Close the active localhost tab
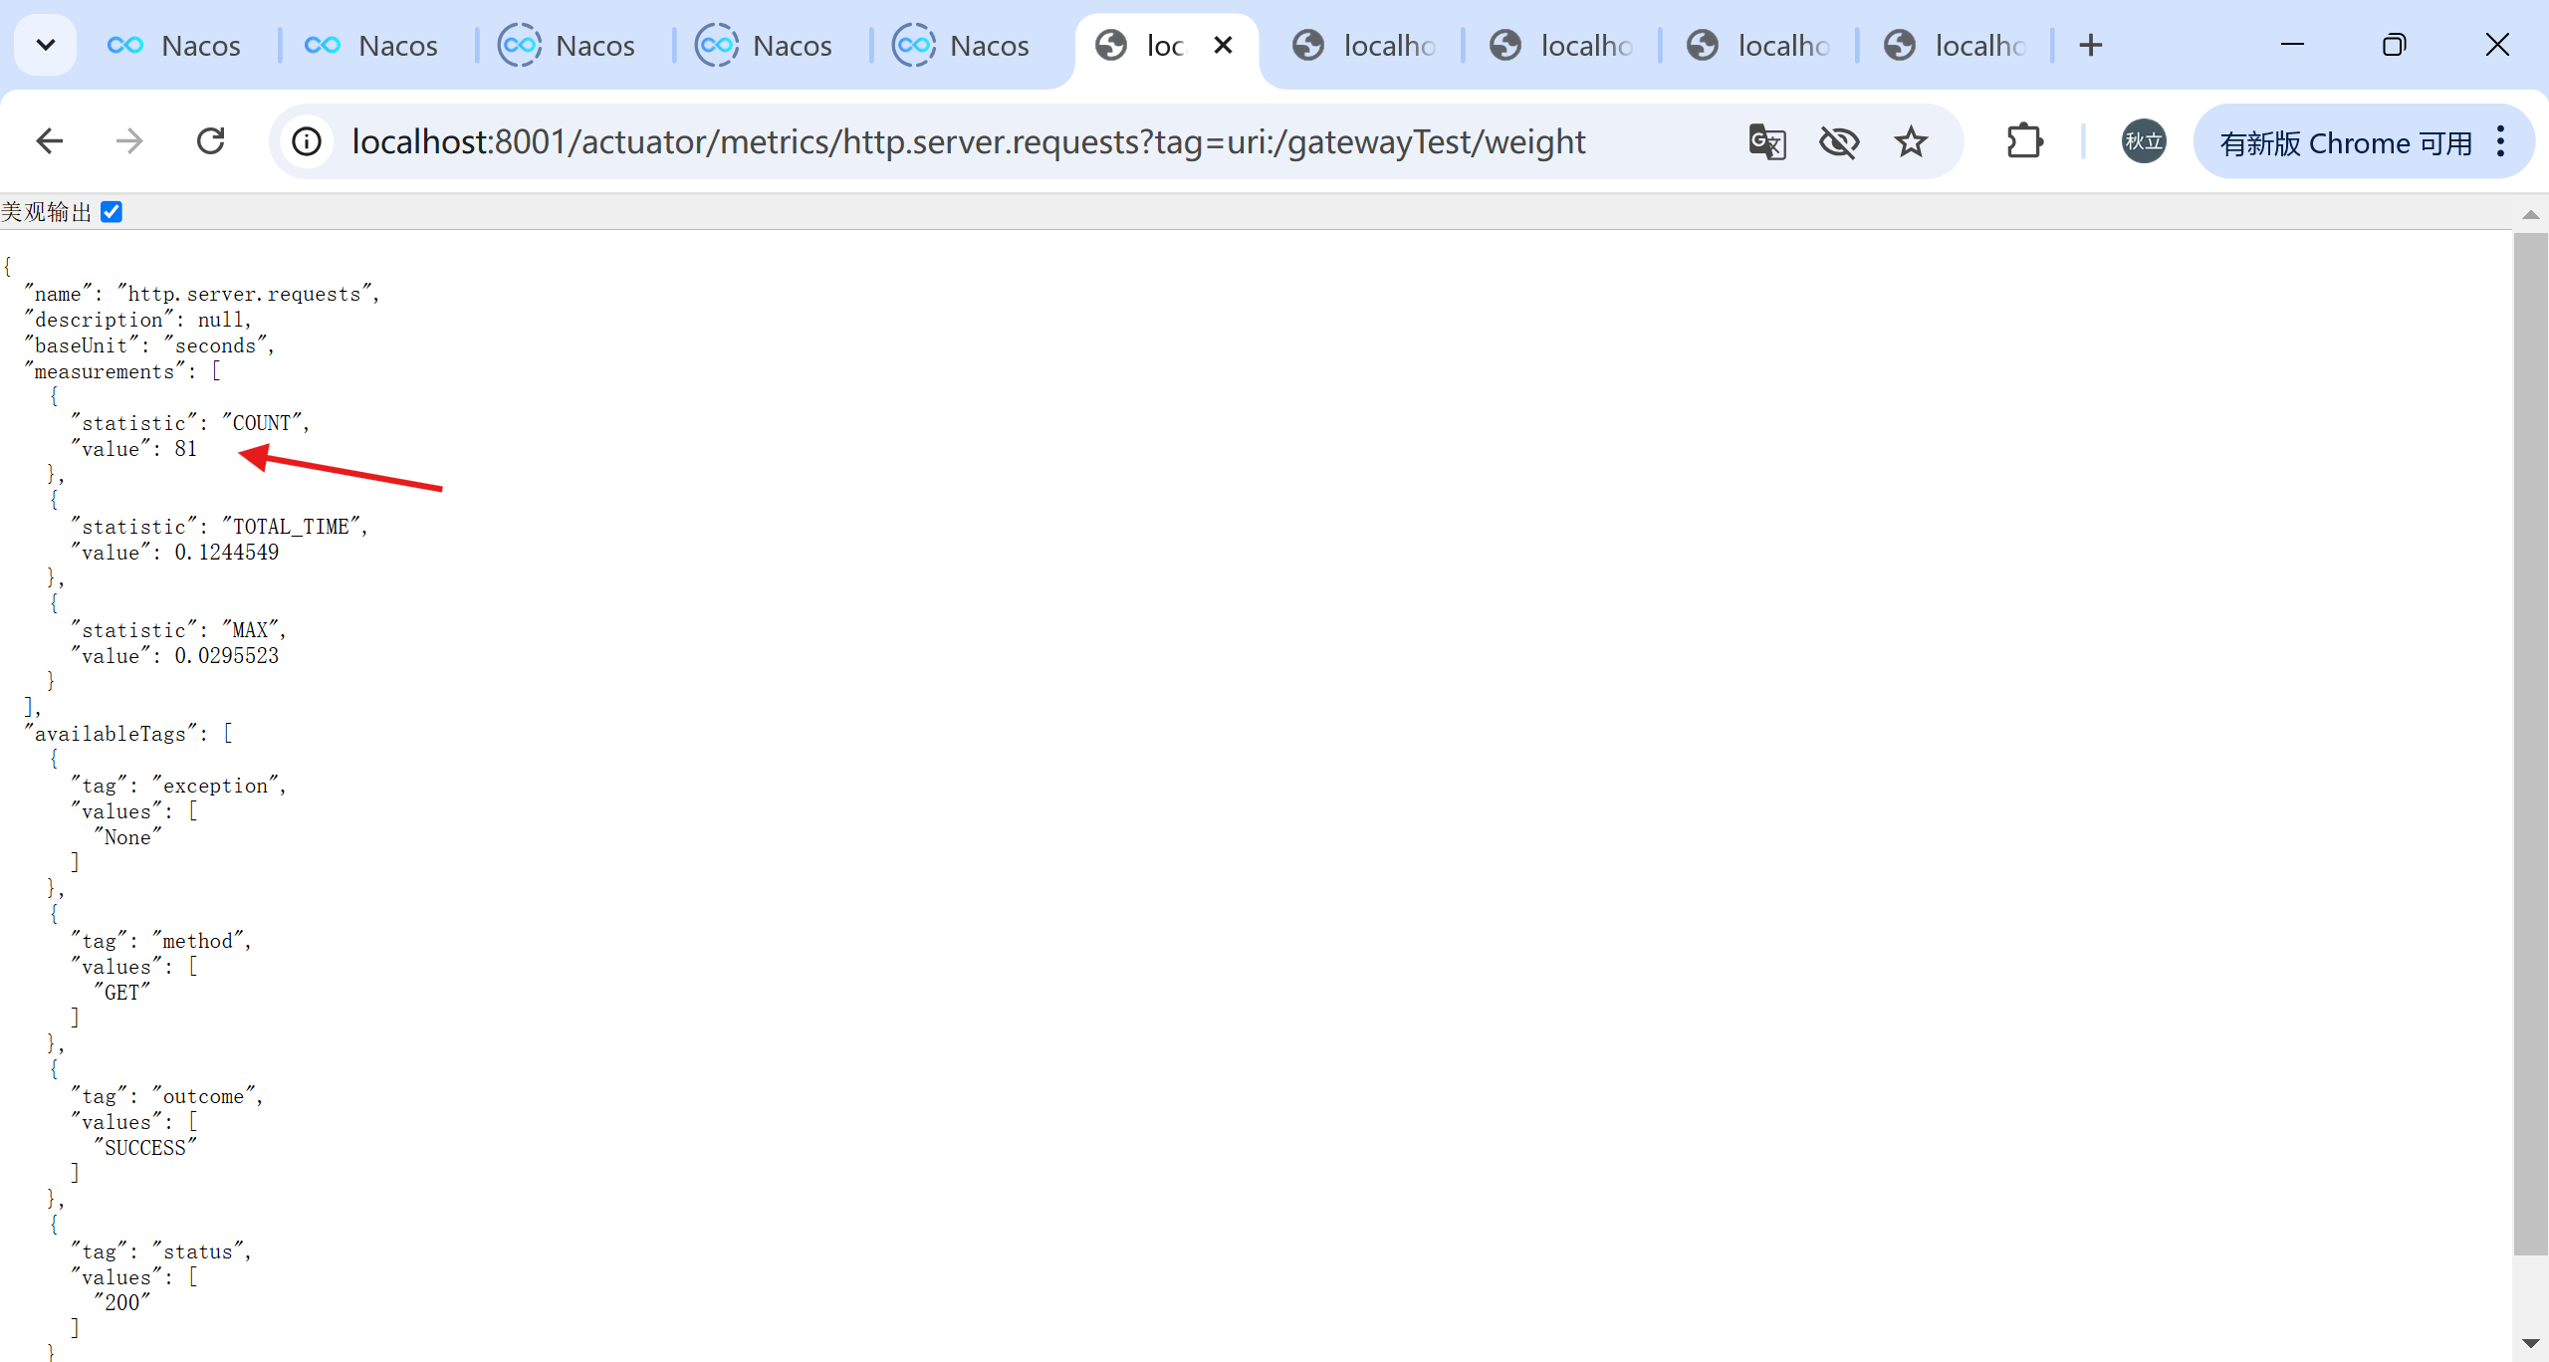The image size is (2549, 1362). [1224, 46]
